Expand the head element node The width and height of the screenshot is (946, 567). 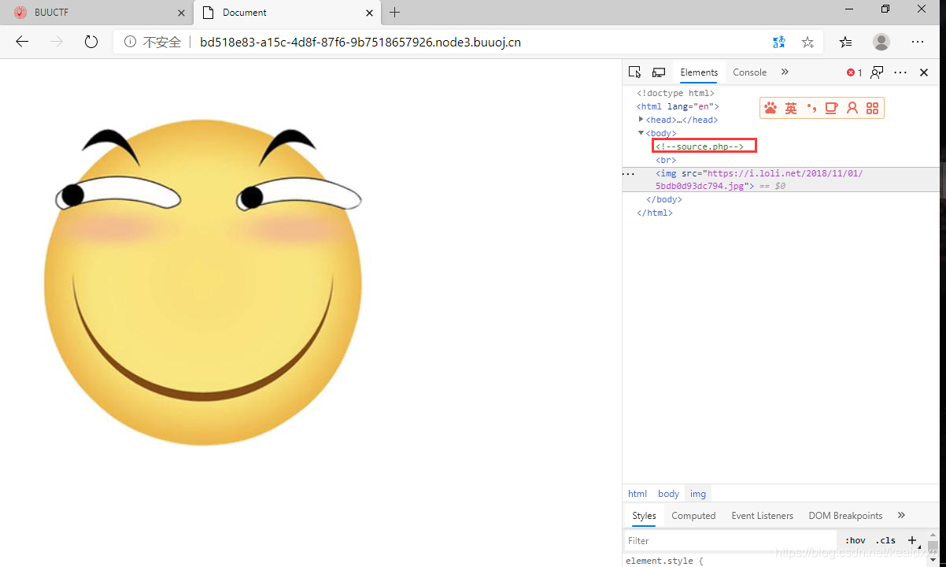click(x=641, y=119)
